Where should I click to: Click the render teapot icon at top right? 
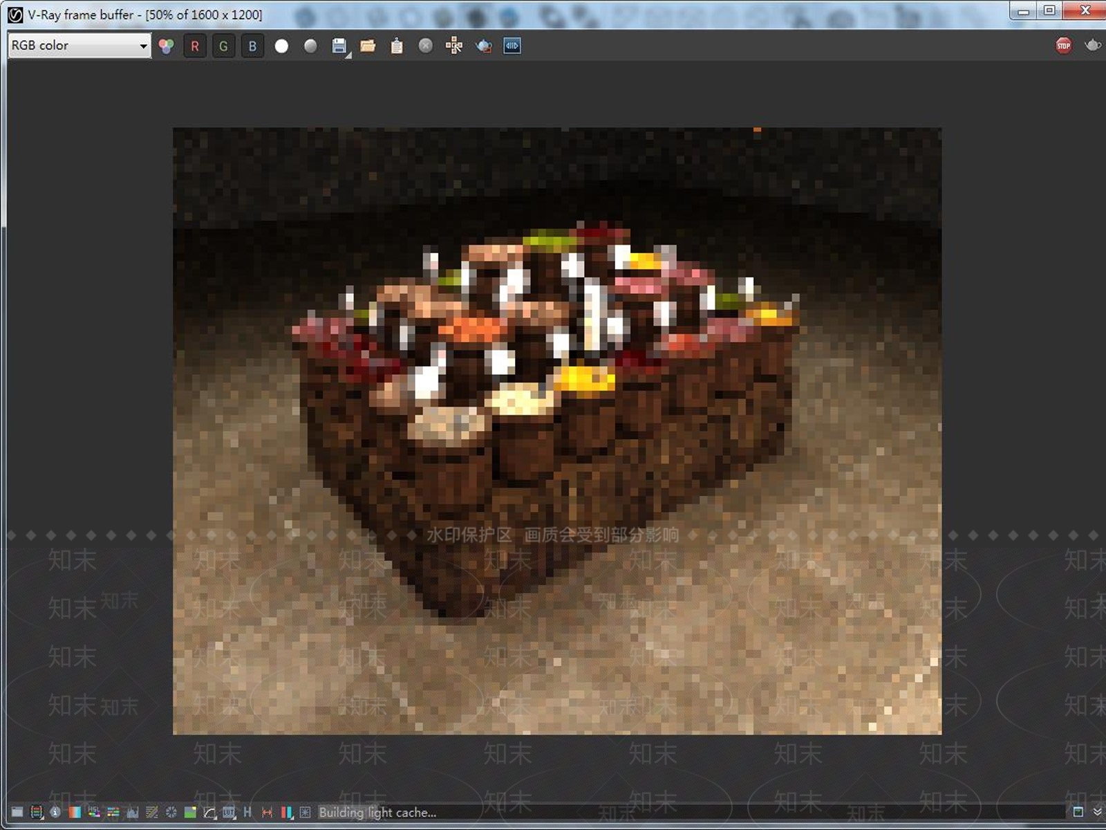1093,46
